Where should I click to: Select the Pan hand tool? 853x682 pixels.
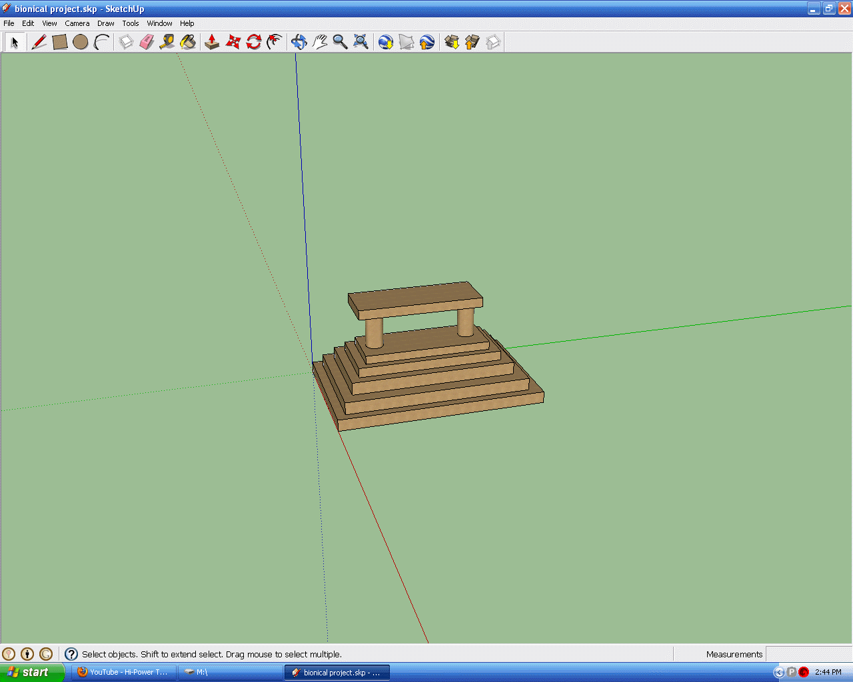319,42
